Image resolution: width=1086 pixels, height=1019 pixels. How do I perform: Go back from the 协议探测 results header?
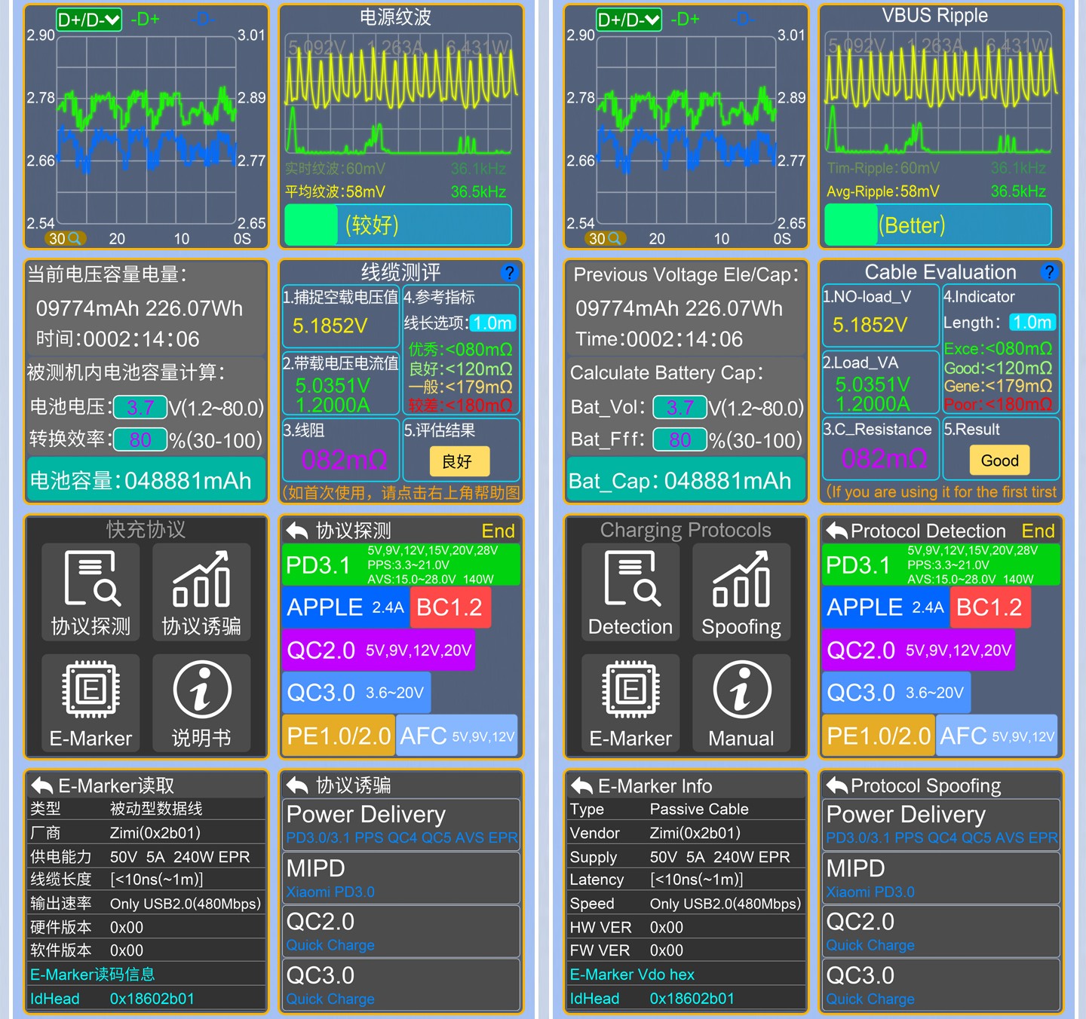pos(297,531)
